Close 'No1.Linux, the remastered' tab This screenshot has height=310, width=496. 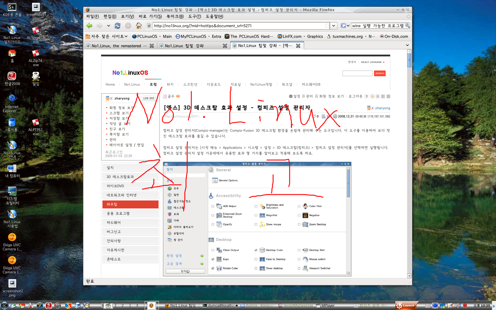coord(152,46)
